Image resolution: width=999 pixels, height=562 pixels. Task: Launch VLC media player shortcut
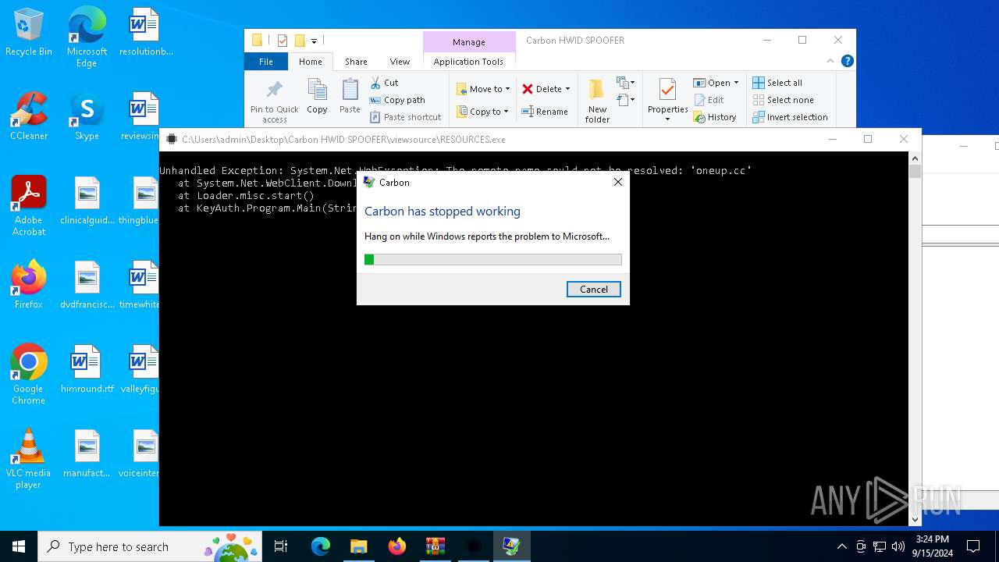[29, 459]
